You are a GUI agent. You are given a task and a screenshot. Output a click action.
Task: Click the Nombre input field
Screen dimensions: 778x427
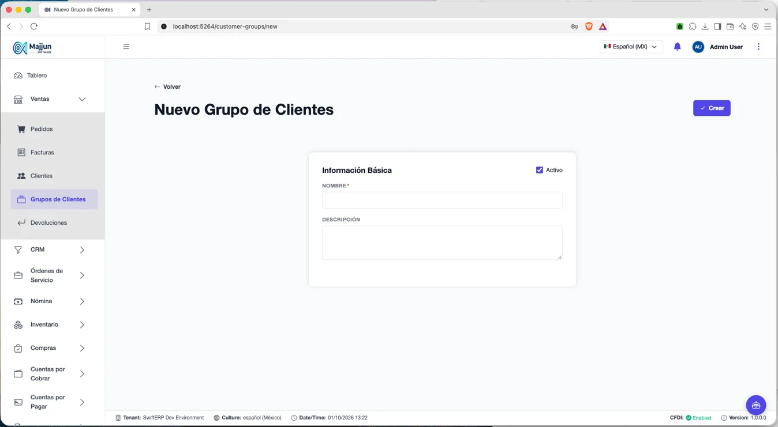click(442, 200)
